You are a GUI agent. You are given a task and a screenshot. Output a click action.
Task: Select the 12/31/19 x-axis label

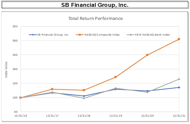click(x=115, y=116)
